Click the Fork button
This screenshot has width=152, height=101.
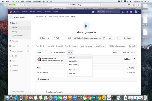pos(56,38)
